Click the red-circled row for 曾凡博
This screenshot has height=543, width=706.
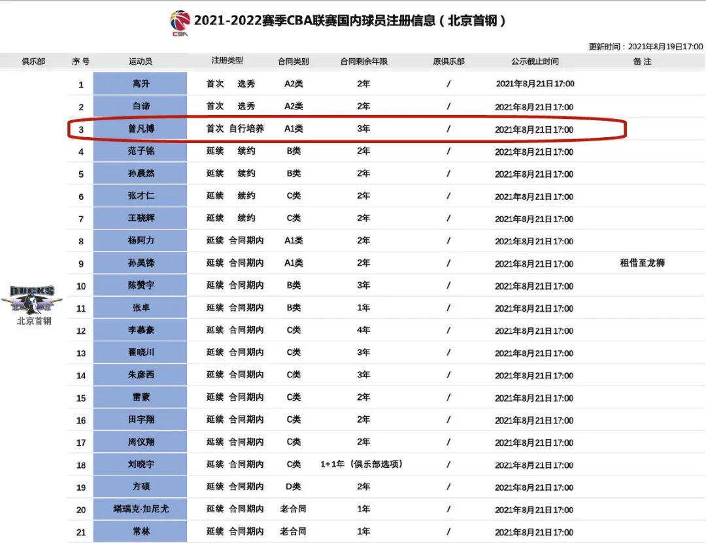coord(346,129)
